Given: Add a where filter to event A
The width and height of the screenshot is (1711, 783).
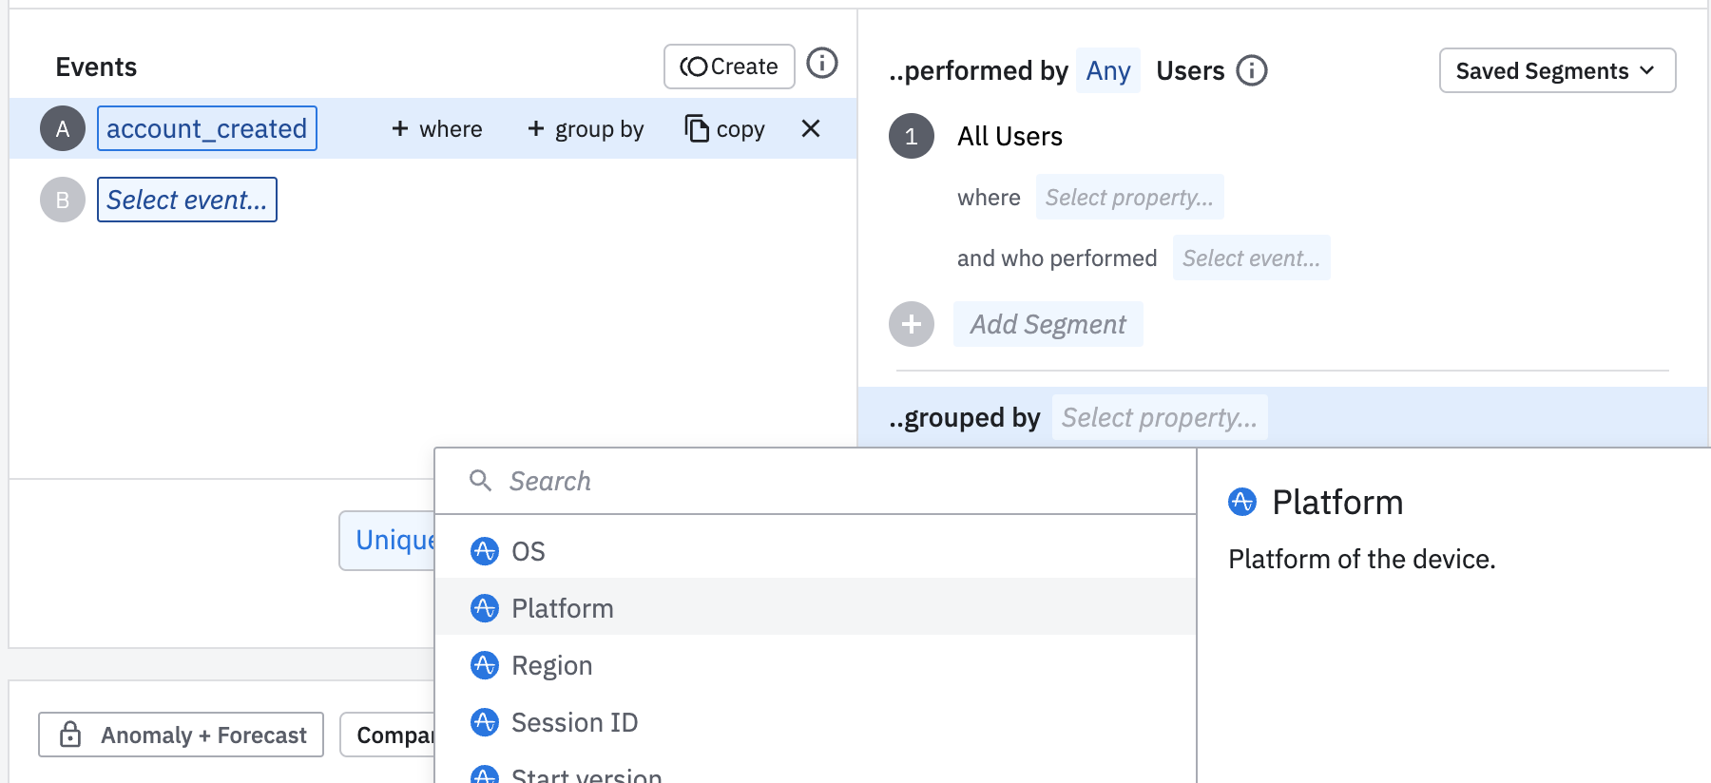Looking at the screenshot, I should coord(437,128).
